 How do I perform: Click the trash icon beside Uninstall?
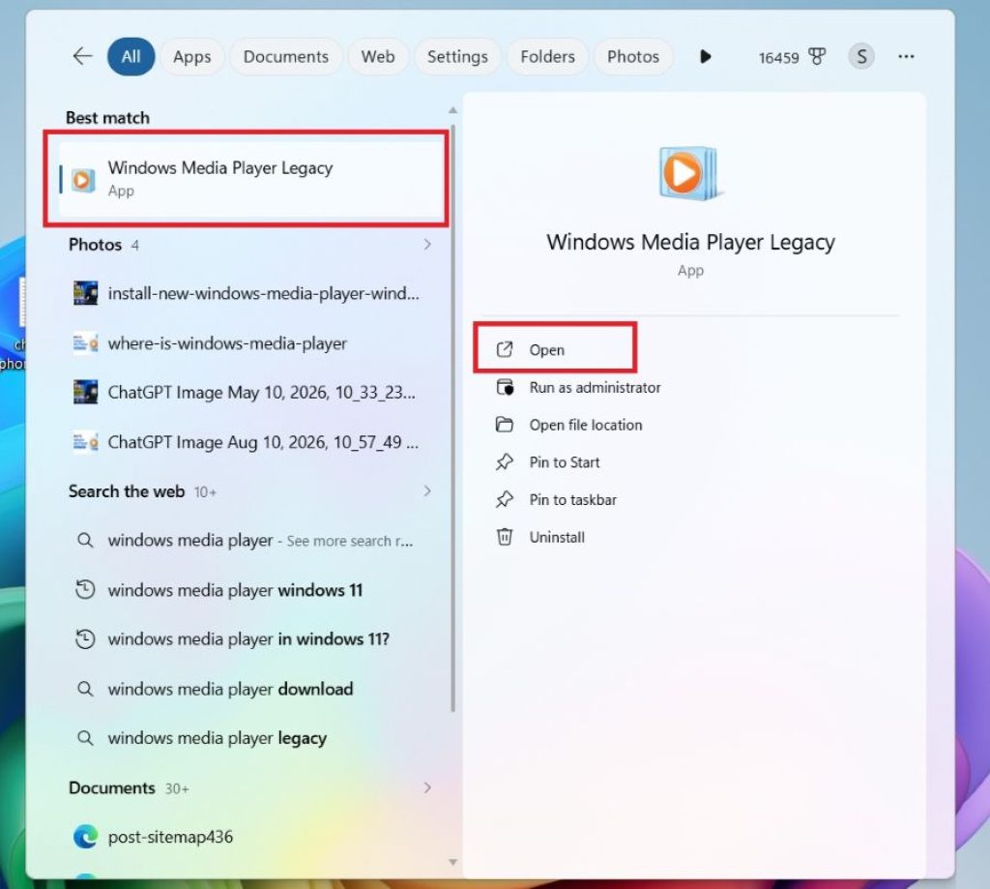[505, 537]
